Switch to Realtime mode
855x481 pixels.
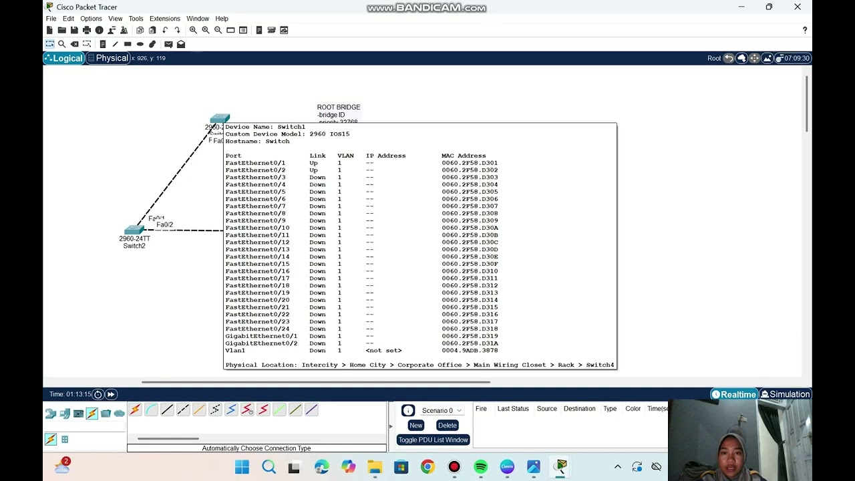click(x=733, y=394)
